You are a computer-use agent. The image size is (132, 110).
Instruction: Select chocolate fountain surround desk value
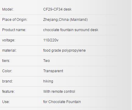pos(71,30)
